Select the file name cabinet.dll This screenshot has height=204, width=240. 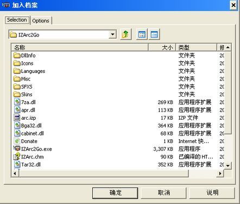coord(33,133)
